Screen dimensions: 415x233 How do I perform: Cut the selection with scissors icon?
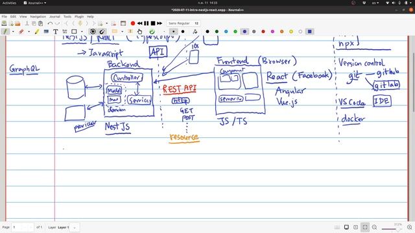pos(27,23)
